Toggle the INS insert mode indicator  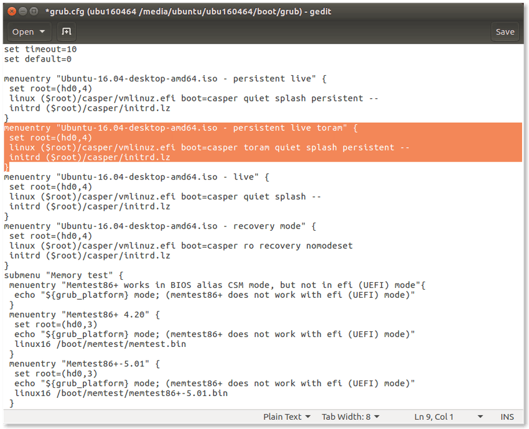click(x=507, y=417)
